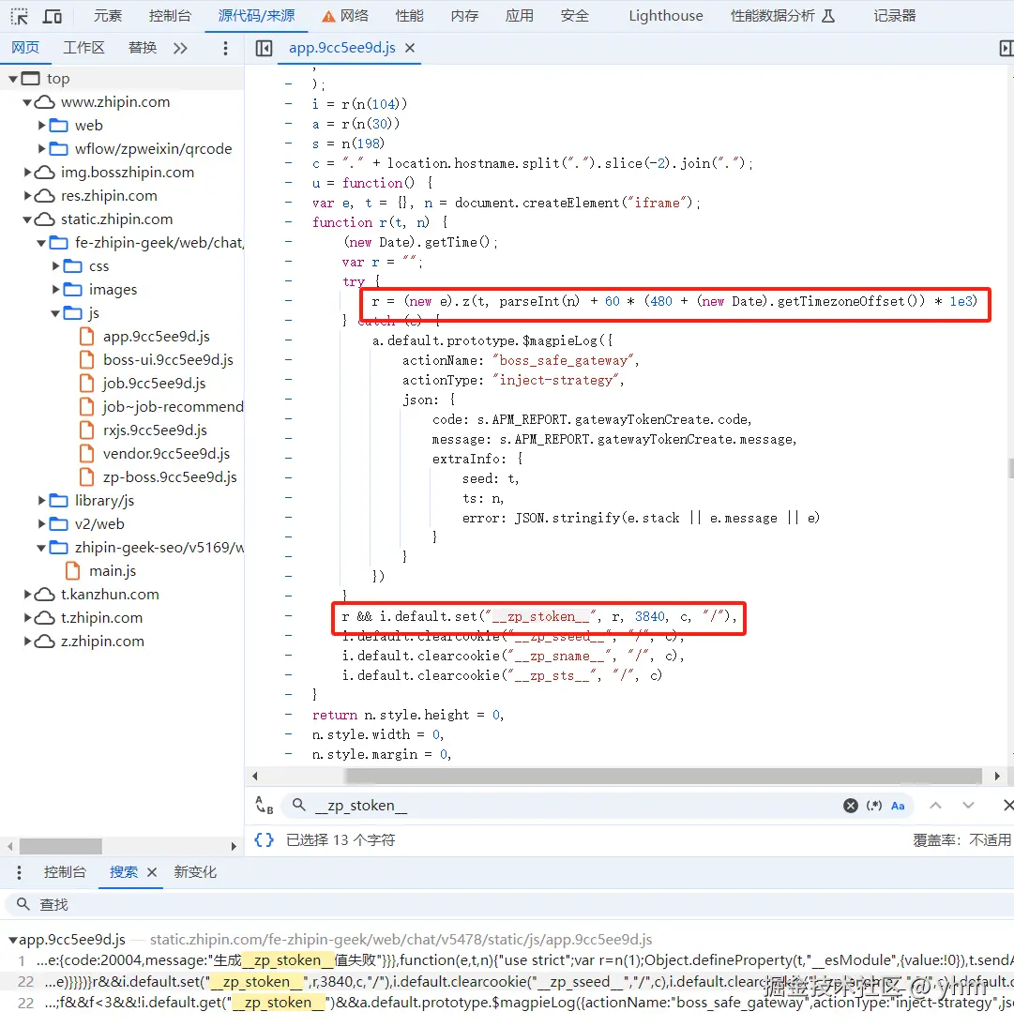This screenshot has width=1014, height=1027.
Task: Click the code editor horizontal scrollbar
Action: tap(662, 777)
